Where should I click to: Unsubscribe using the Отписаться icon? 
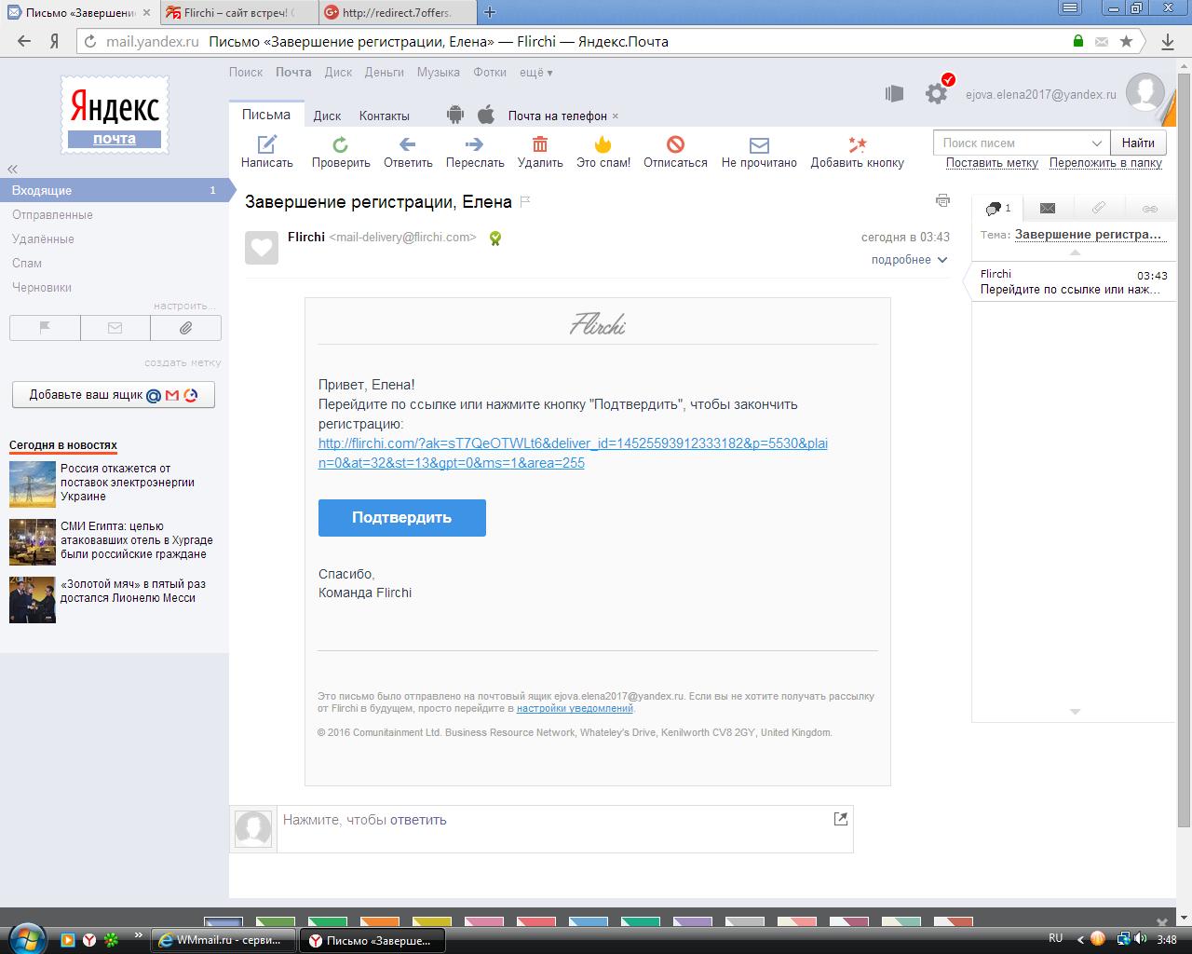pos(676,143)
